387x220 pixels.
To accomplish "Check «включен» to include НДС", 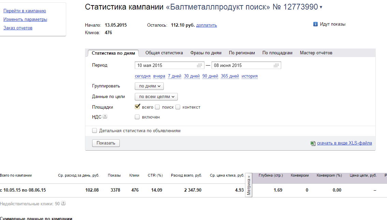I will [137, 117].
